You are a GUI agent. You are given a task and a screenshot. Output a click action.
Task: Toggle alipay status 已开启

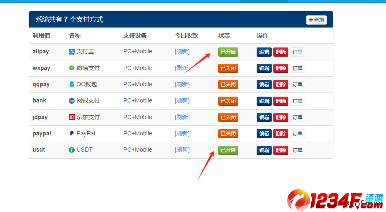(x=228, y=52)
